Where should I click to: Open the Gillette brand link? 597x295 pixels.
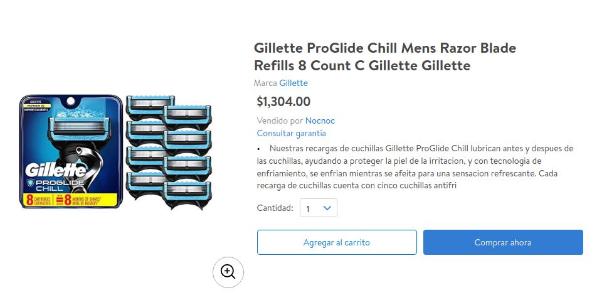click(x=293, y=83)
